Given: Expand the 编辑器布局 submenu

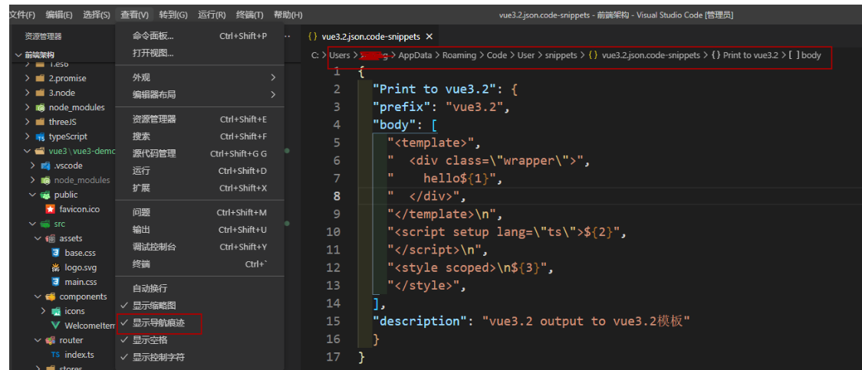Looking at the screenshot, I should click(199, 94).
